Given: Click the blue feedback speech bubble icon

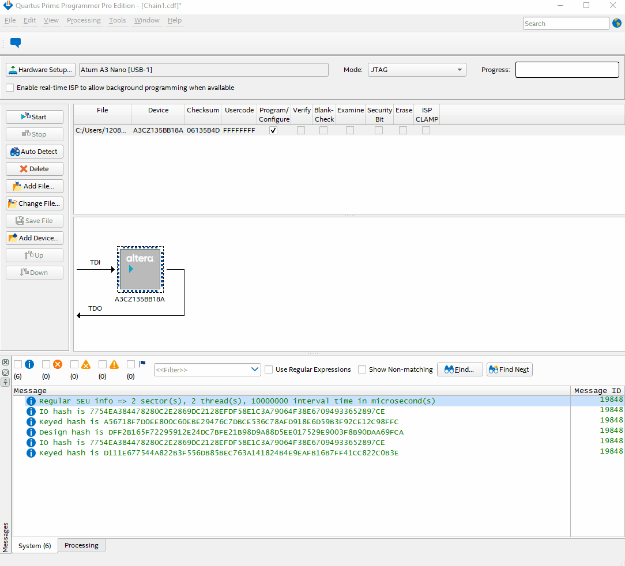Looking at the screenshot, I should 16,43.
